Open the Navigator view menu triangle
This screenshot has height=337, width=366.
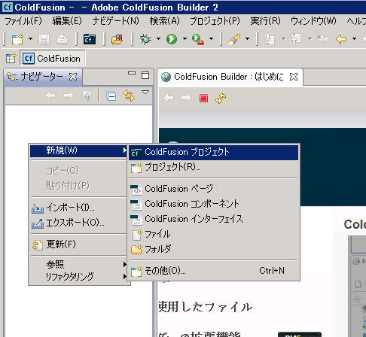(x=145, y=93)
